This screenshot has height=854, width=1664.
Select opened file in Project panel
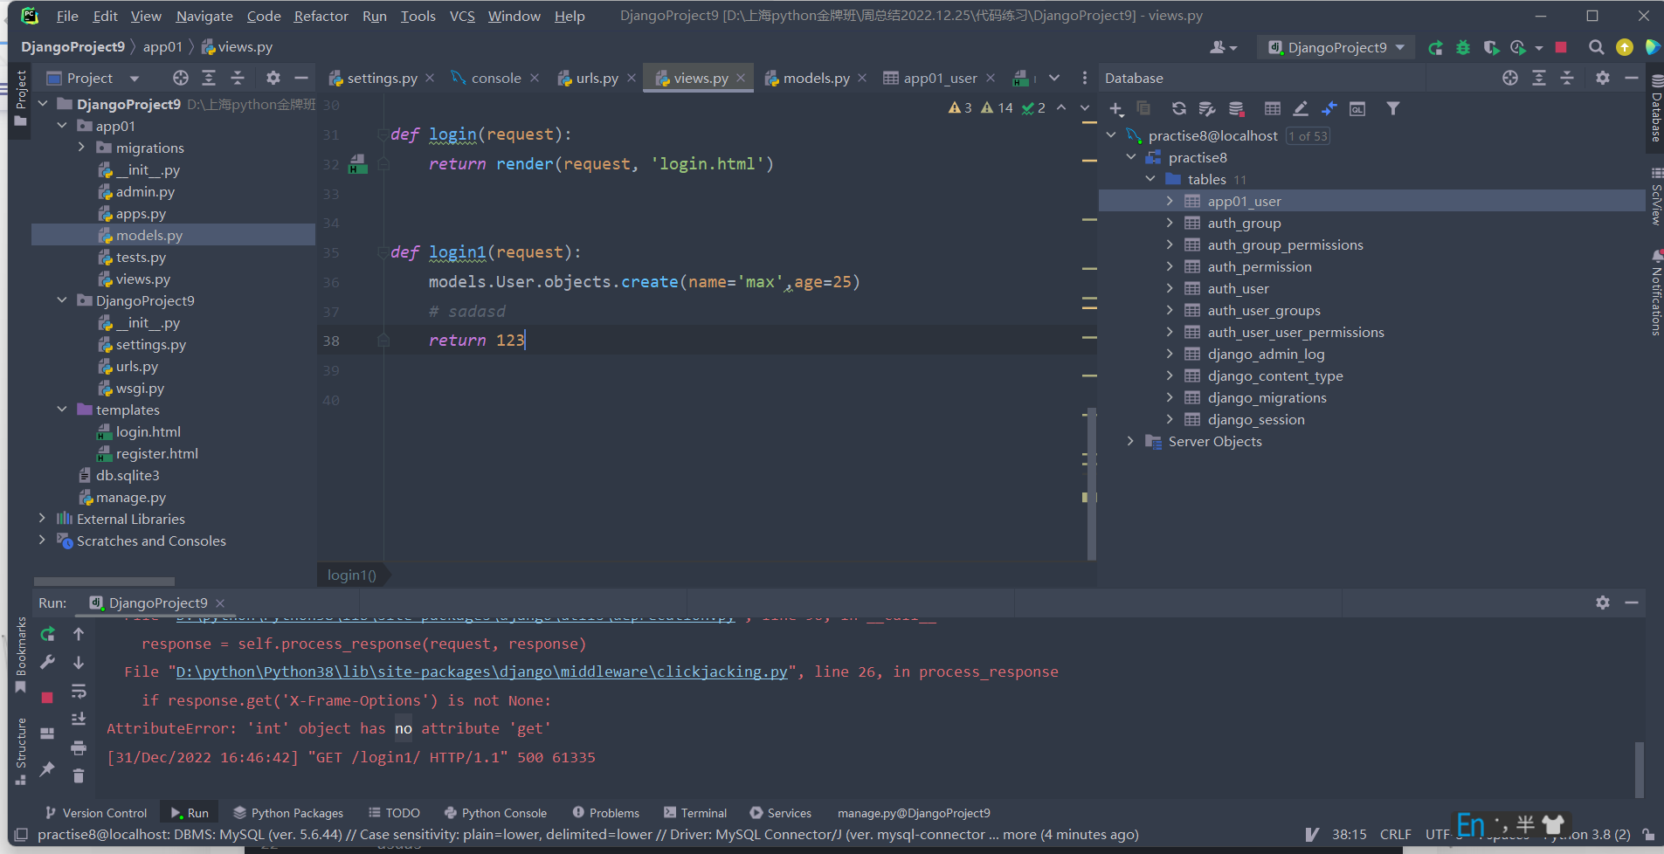tap(181, 78)
